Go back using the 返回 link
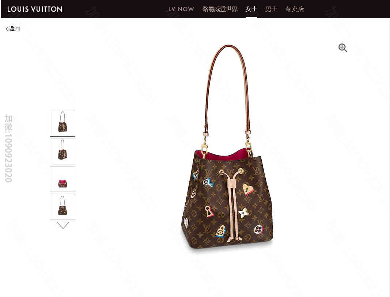The image size is (390, 297). (13, 28)
